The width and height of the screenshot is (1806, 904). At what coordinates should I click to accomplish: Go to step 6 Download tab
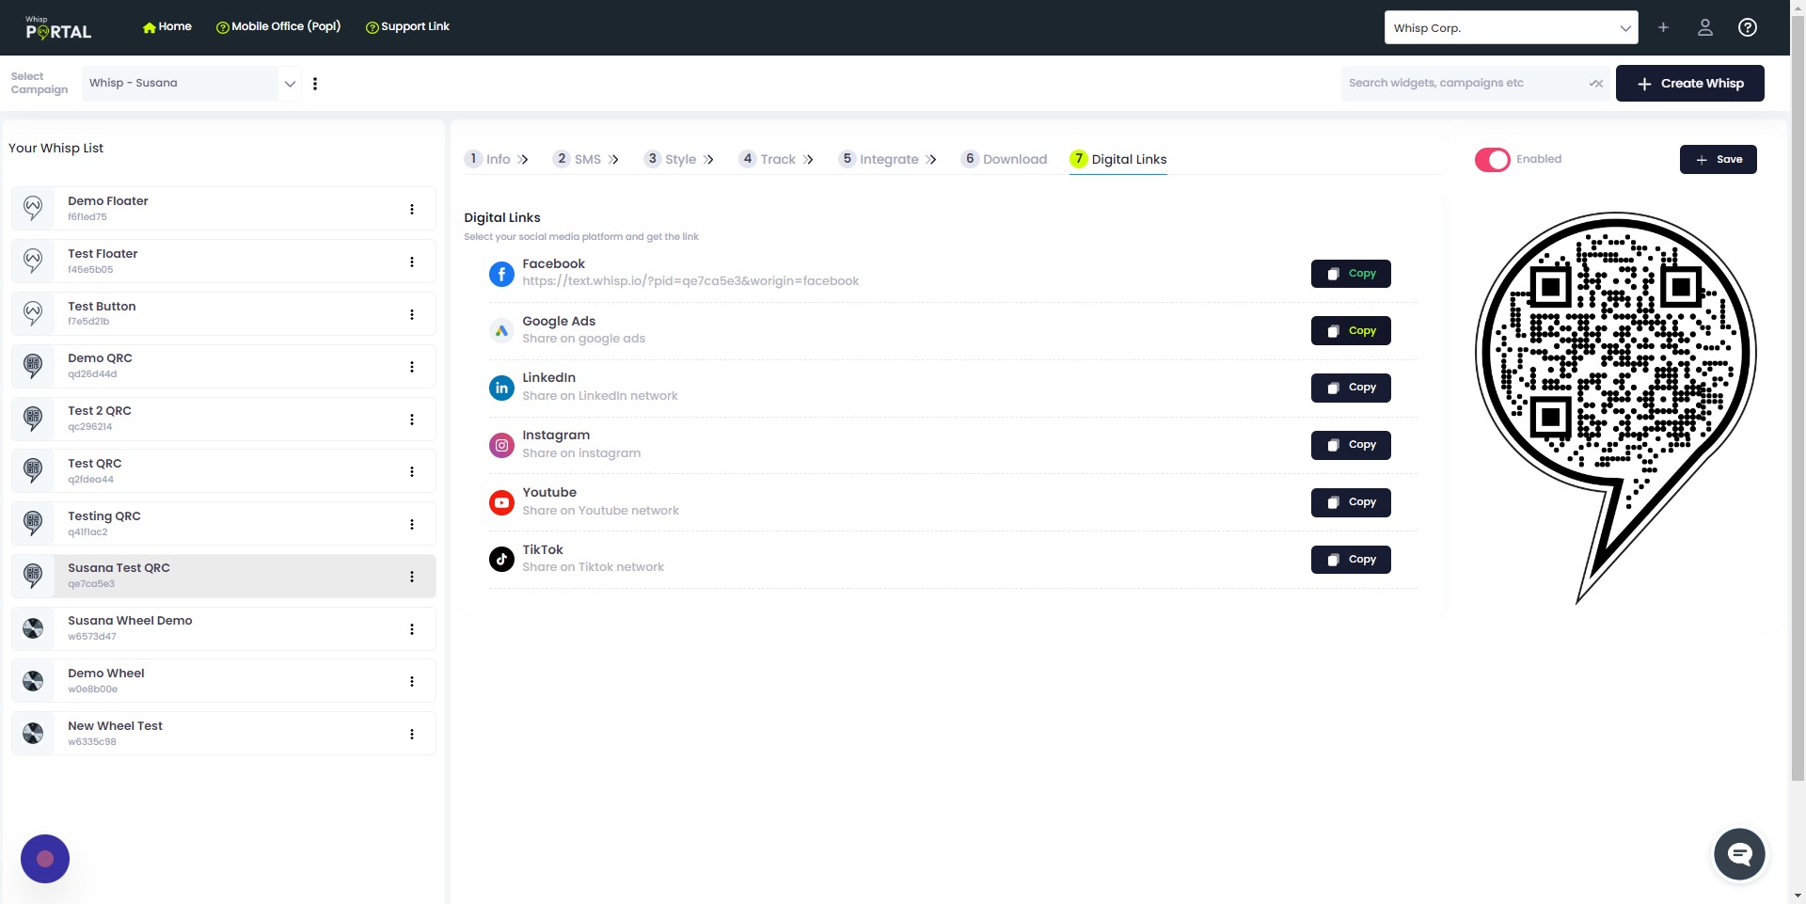(1004, 159)
